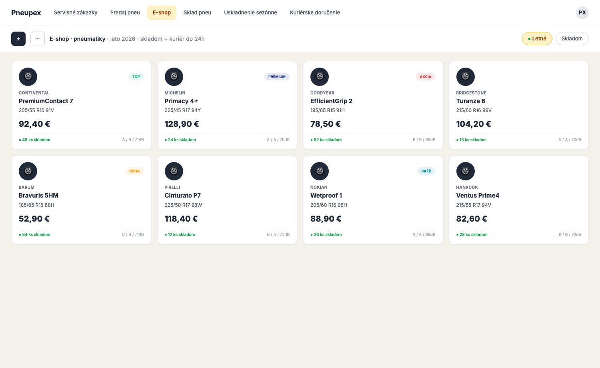The image size is (600, 368).
Task: Click the A / B / 71dB rating
Action: click(x=133, y=140)
